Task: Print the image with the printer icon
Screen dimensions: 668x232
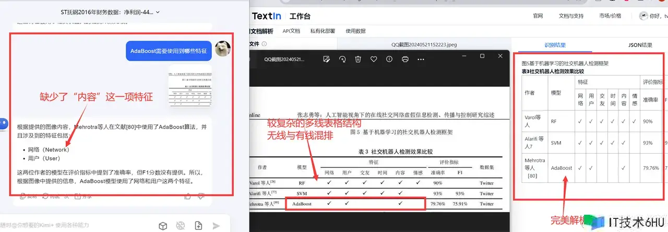Action: tap(405, 60)
